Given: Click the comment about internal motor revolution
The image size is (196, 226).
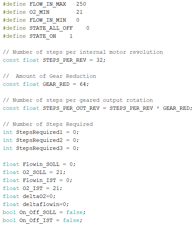Looking at the screenshot, I should click(83, 52).
